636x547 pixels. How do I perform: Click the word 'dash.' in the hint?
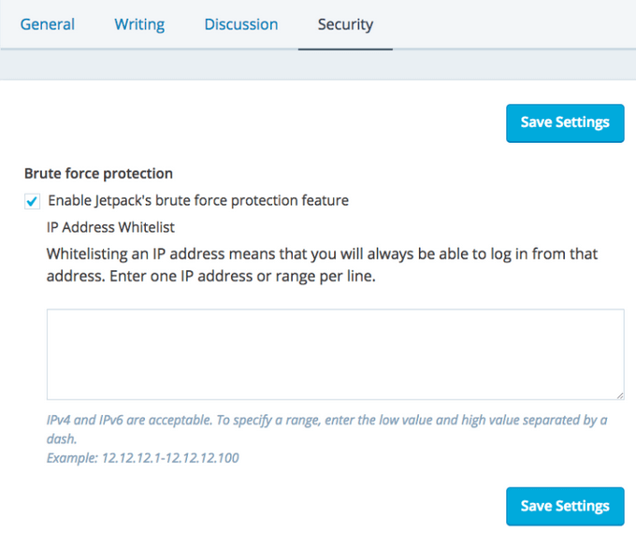tap(62, 438)
